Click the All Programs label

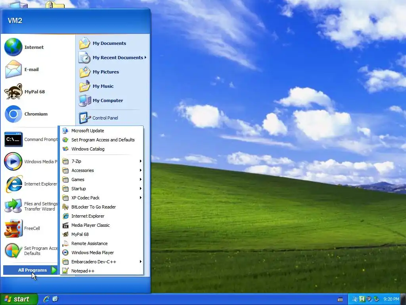tap(33, 270)
